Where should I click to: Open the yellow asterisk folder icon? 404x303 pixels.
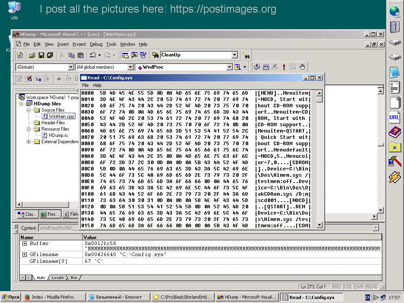click(x=395, y=148)
